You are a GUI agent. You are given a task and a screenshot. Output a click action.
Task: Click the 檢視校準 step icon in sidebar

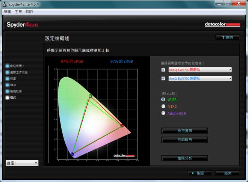coord(8,91)
